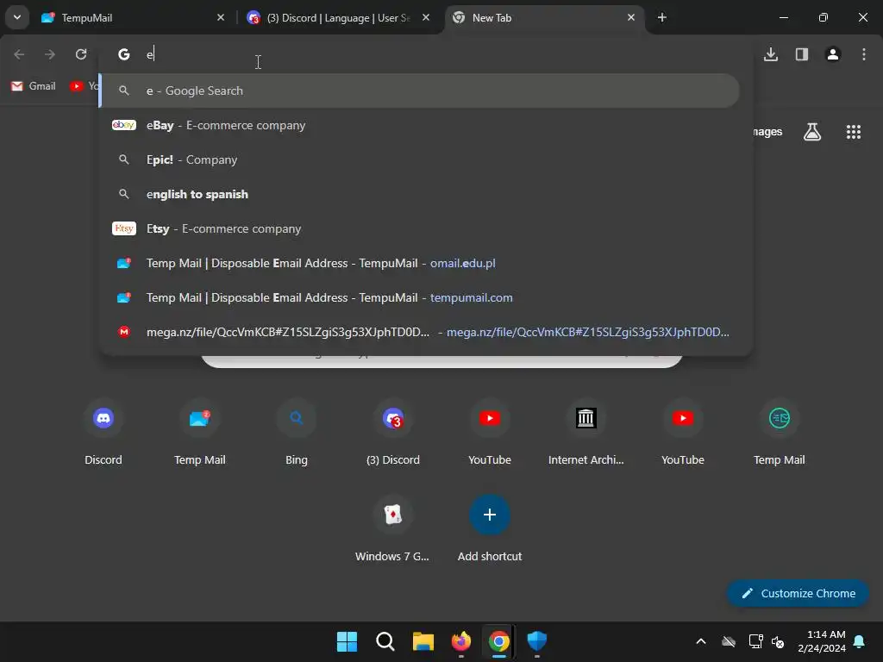This screenshot has height=662, width=883.
Task: Close the Discord Language tab
Action: point(426,18)
